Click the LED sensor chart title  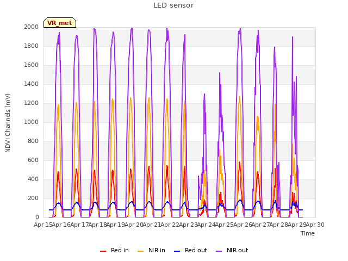pyautogui.click(x=173, y=5)
